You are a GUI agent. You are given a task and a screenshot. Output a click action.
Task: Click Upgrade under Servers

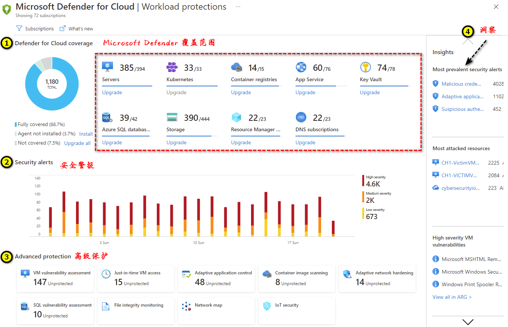(x=112, y=92)
